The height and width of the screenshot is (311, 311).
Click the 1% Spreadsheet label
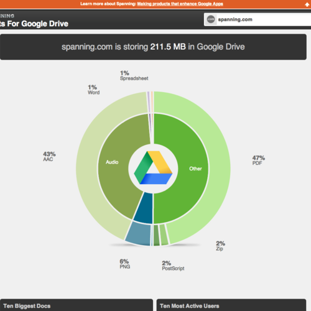tap(134, 76)
